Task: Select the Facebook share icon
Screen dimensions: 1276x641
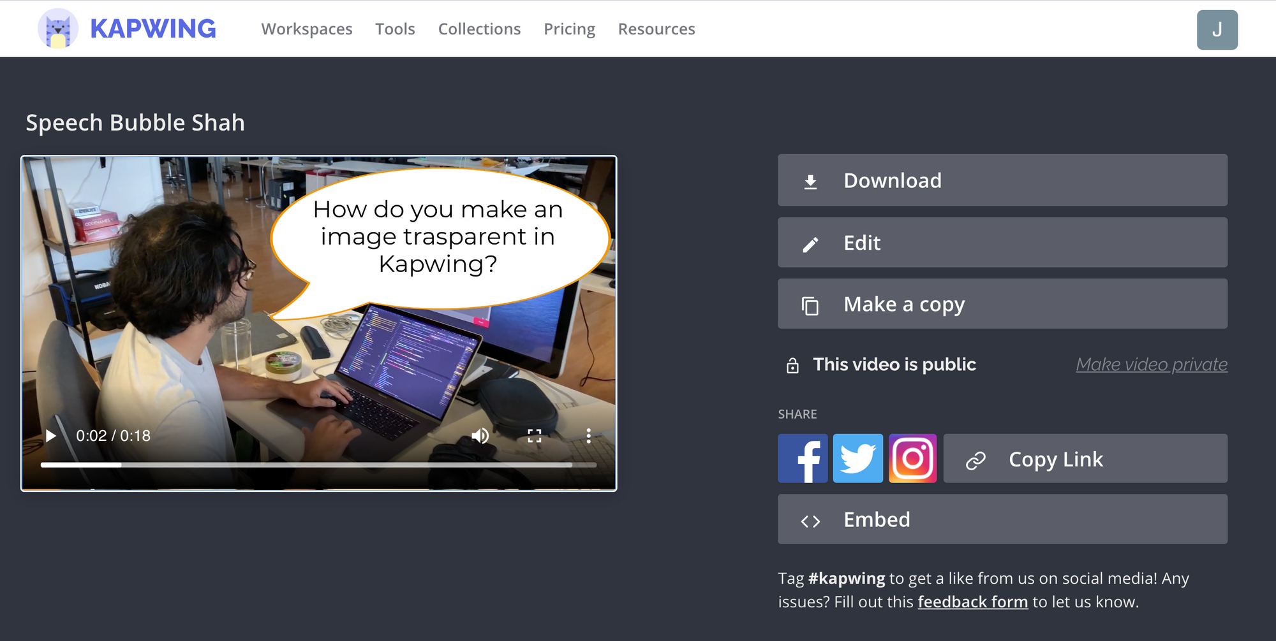Action: coord(803,458)
